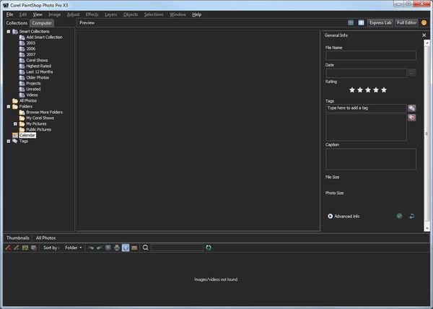Click the 'Type here to add a tag' field
The height and width of the screenshot is (309, 433).
click(x=366, y=108)
